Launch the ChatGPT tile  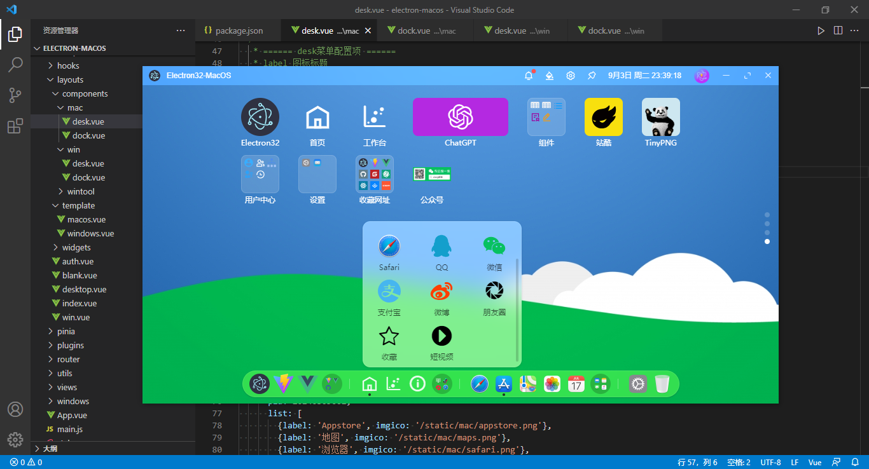(461, 117)
